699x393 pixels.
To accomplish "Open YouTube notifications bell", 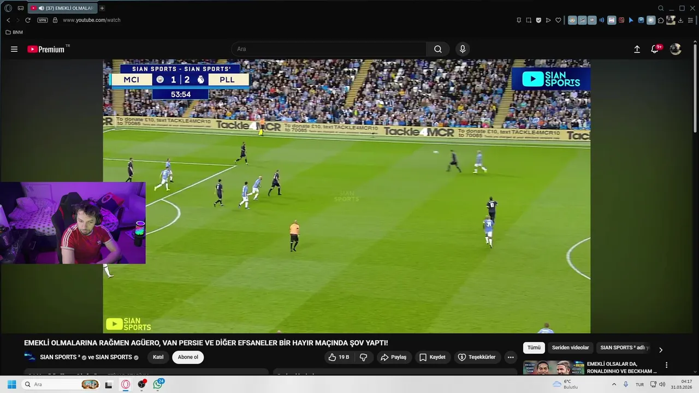I will 655,49.
